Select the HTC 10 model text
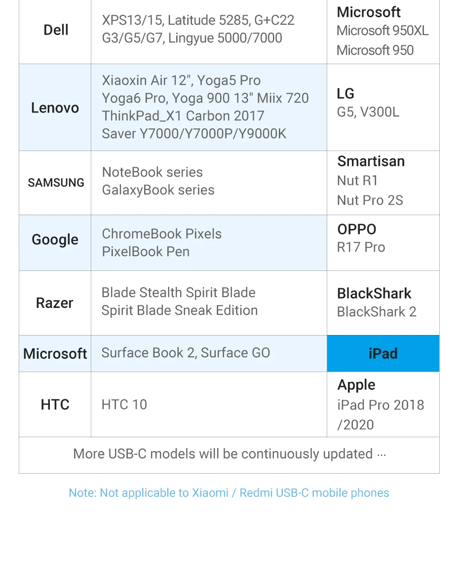459x566 pixels. coord(124,405)
